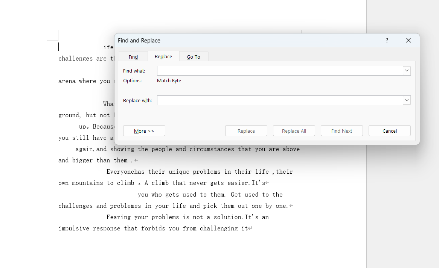Select the Replace tab
Screen dimensions: 439x268
pos(163,56)
